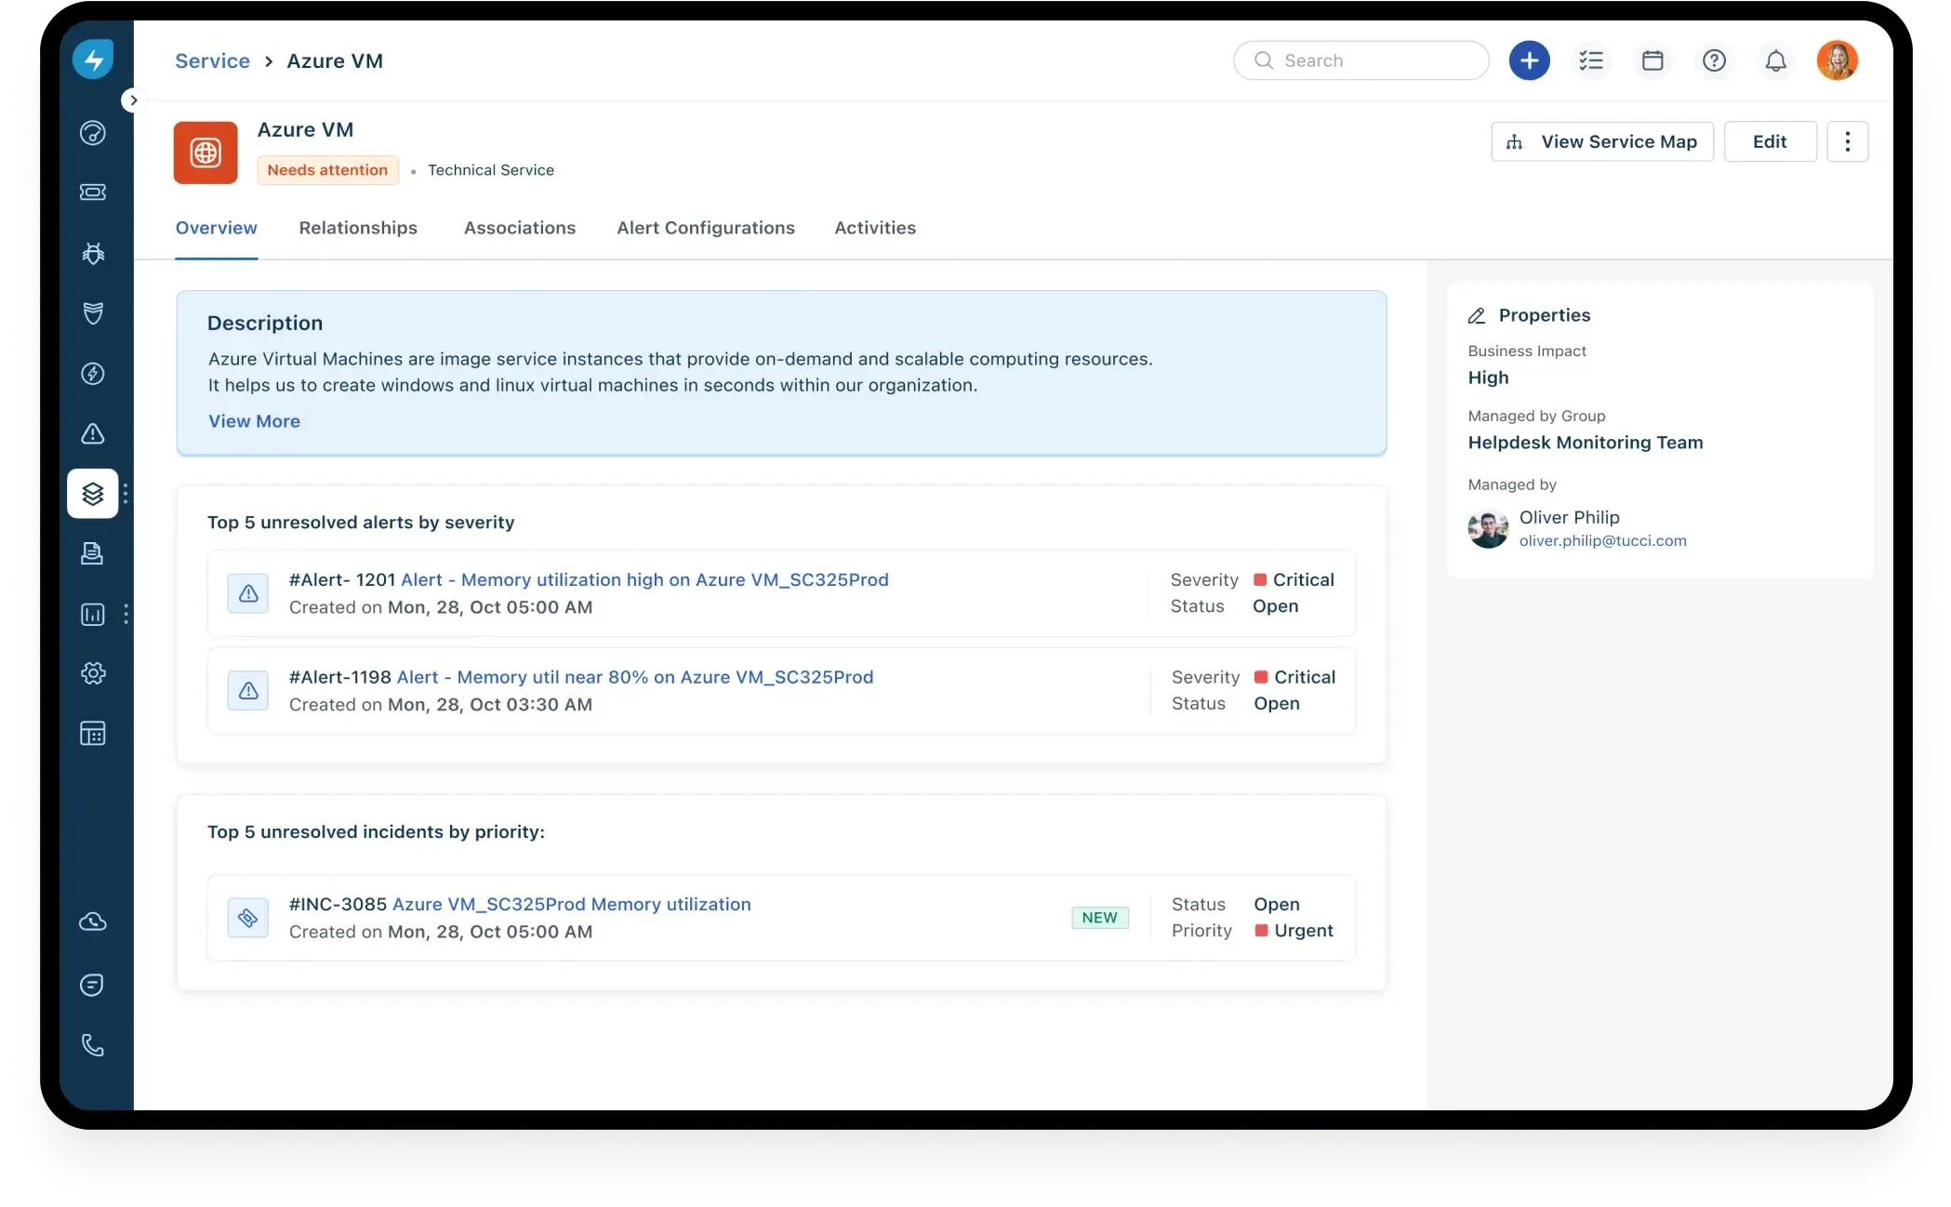Click View More in the description
This screenshot has width=1951, height=1207.
(254, 421)
